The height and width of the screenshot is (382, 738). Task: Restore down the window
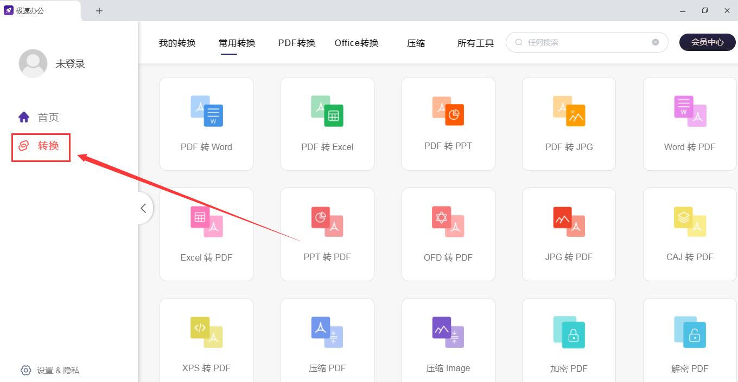(705, 11)
